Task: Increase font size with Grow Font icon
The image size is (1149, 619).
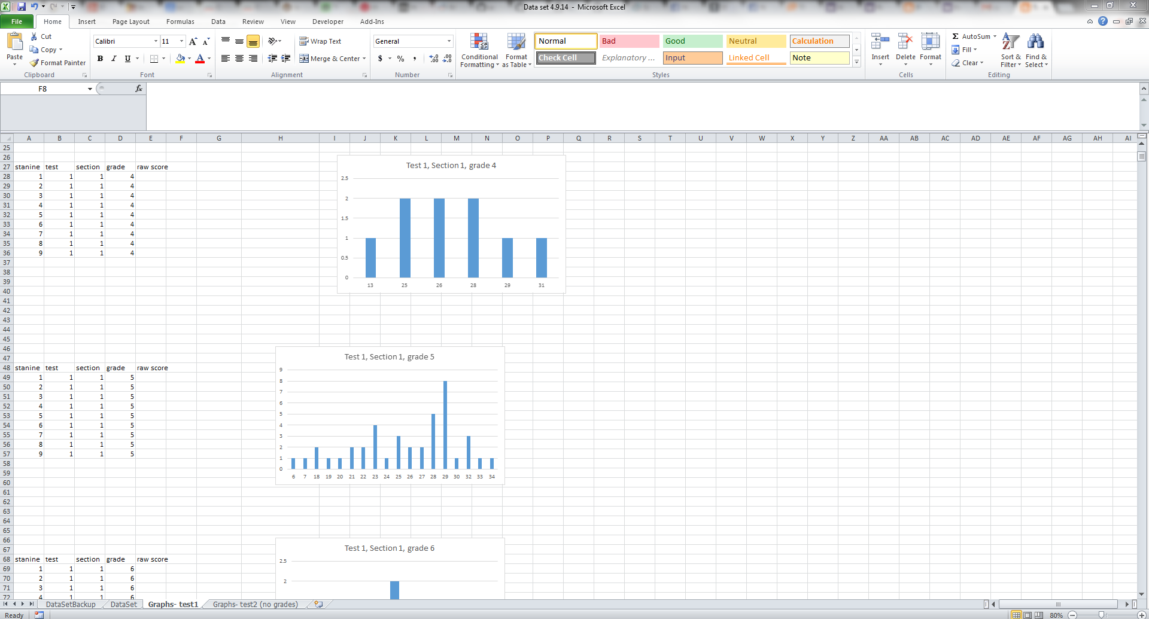Action: click(x=193, y=41)
